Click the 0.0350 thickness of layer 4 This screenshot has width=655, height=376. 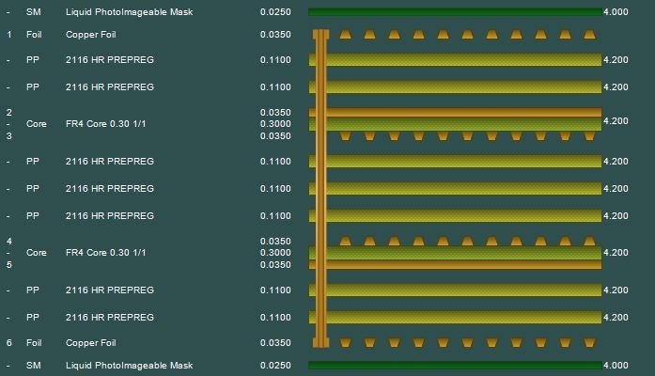275,241
